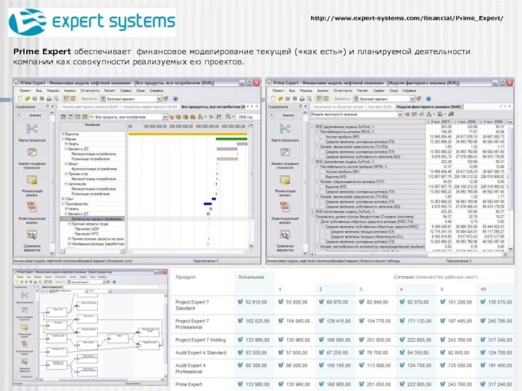Image resolution: width=522 pixels, height=391 pixels.
Task: Click Варианты button in left window toolbar
Action: tap(89, 99)
